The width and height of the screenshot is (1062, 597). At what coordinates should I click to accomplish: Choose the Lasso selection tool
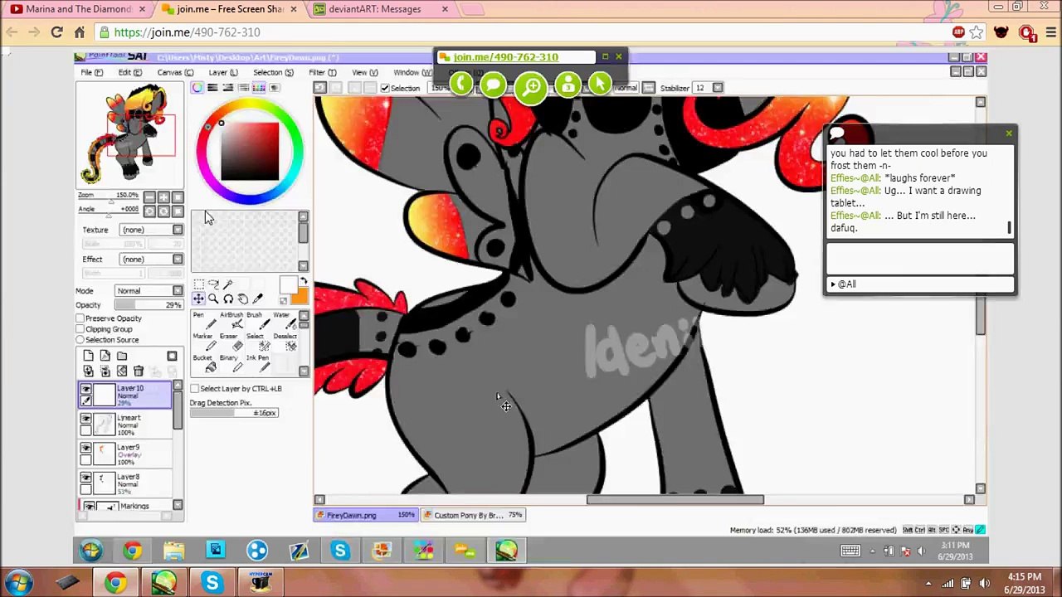click(x=213, y=284)
